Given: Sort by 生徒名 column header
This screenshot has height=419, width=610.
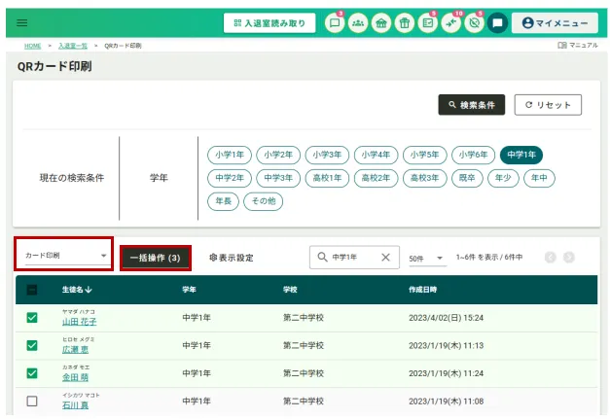Looking at the screenshot, I should [x=77, y=290].
